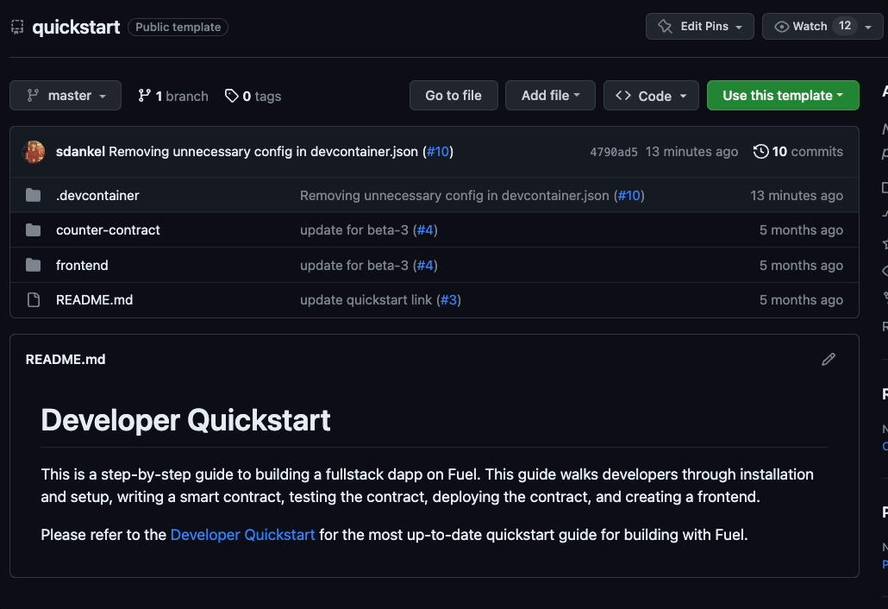Open the Add file dropdown
This screenshot has height=609, width=888.
550,95
